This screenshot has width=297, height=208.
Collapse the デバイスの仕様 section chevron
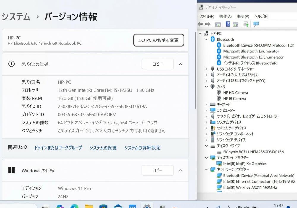(x=181, y=64)
